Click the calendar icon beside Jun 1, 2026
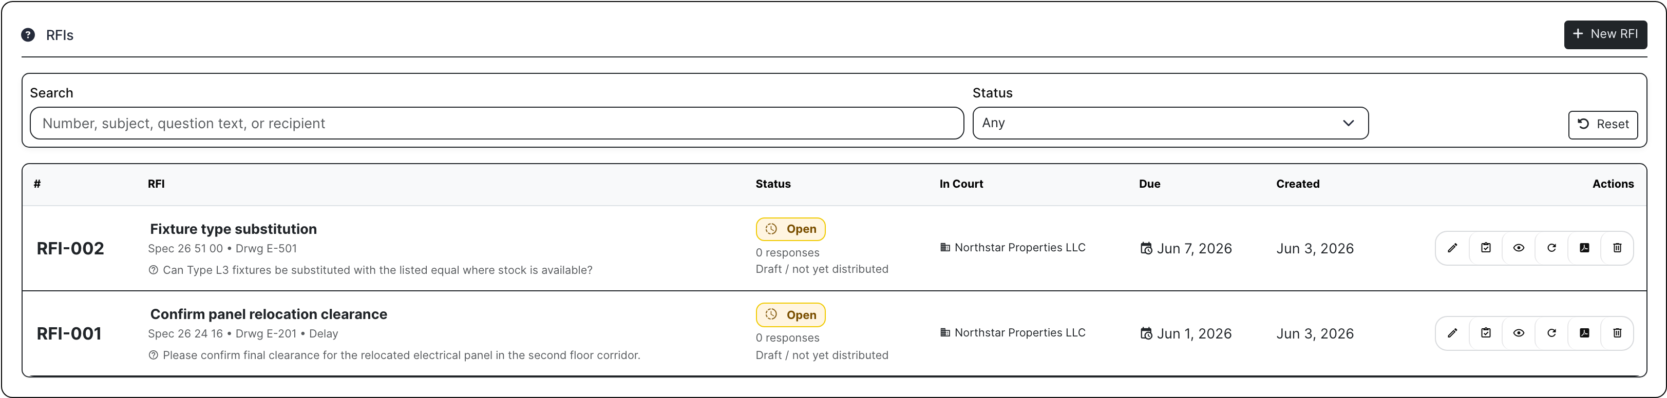 pos(1146,334)
